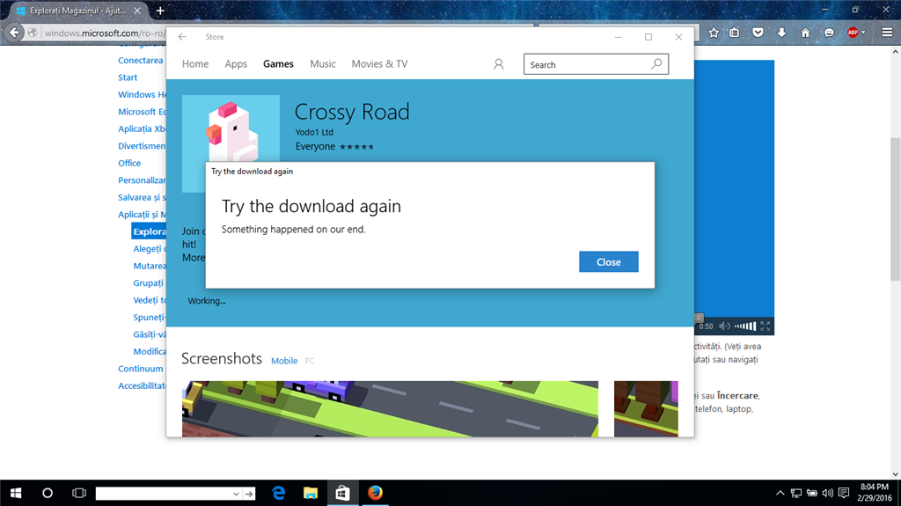Screen dimensions: 901x506
Task: Click the clock showing 8:04 PM
Action: point(874,487)
